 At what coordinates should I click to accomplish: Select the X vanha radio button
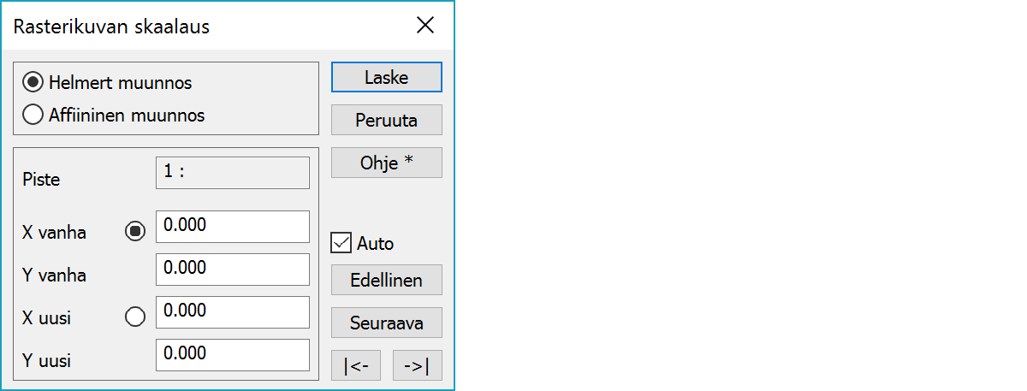[x=135, y=231]
